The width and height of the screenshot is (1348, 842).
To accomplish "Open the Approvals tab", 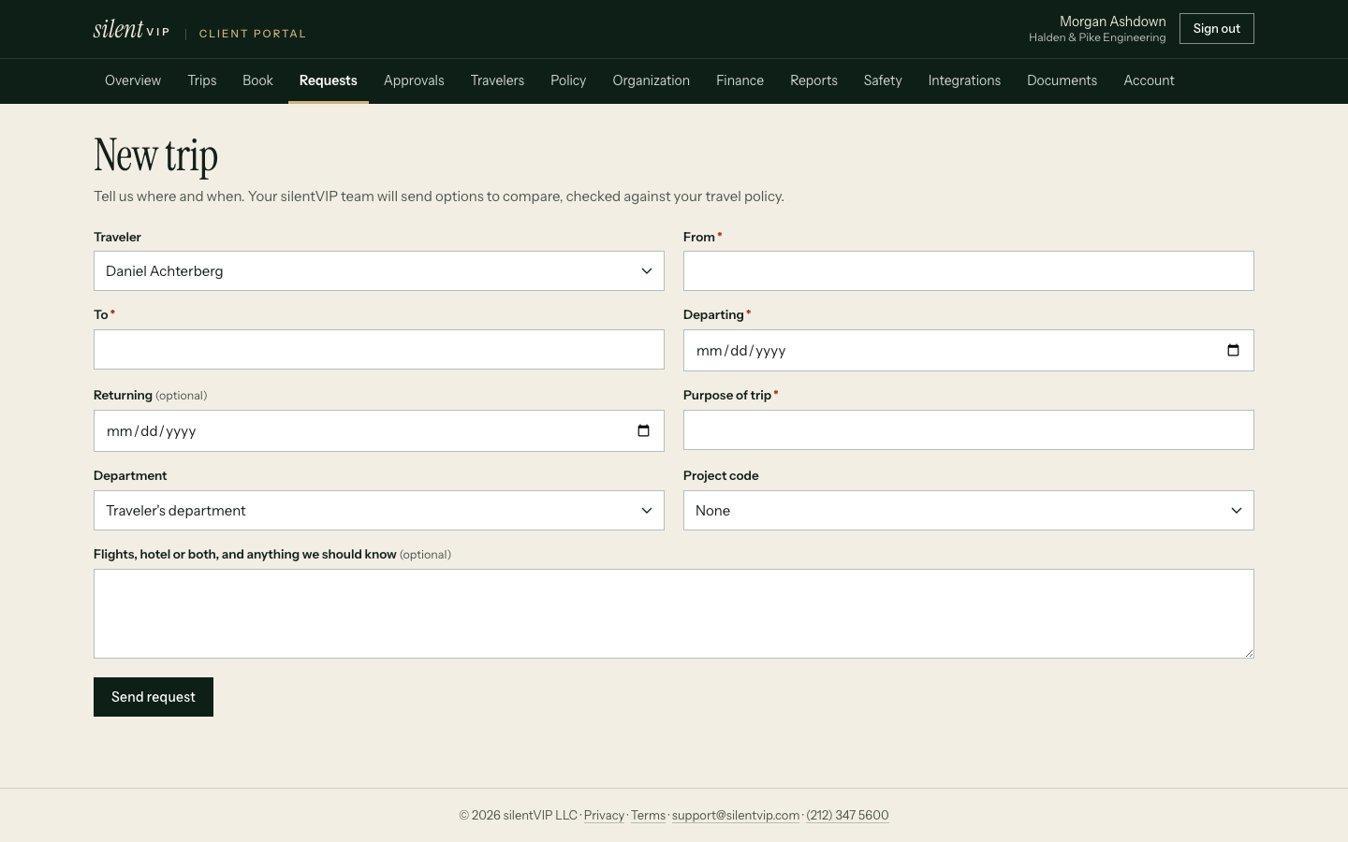I will (414, 80).
